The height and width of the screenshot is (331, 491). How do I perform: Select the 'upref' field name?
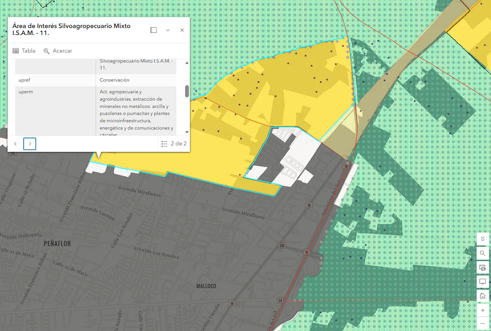(24, 80)
